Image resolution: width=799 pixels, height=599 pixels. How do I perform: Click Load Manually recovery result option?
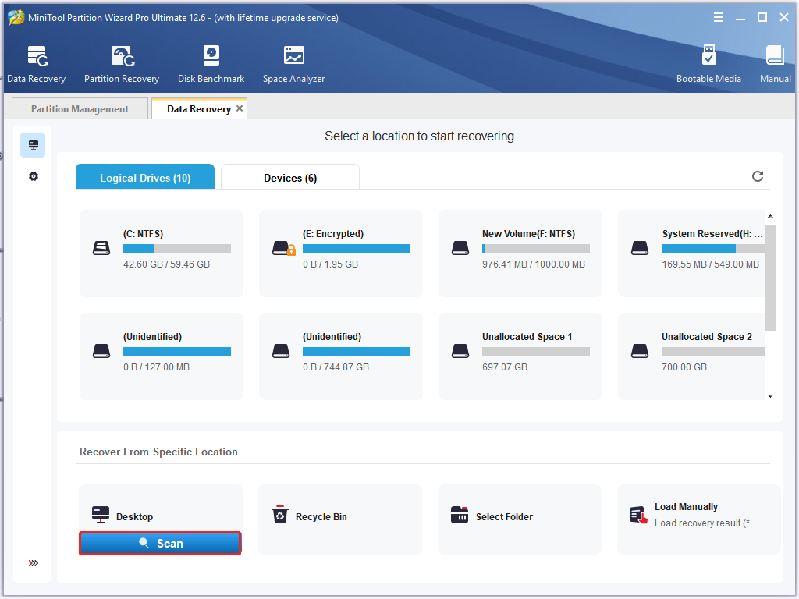point(698,515)
